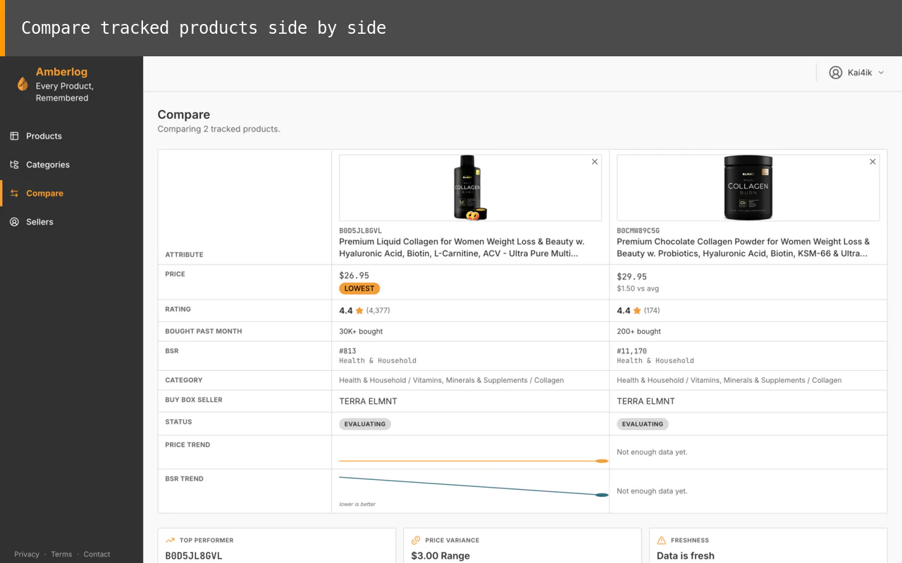Click the Compare arrows icon in sidebar
The width and height of the screenshot is (902, 563).
click(14, 194)
